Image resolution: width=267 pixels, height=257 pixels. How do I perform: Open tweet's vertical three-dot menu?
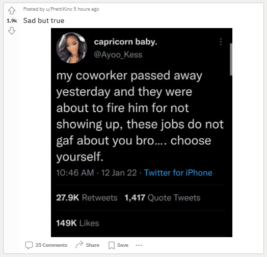(221, 42)
